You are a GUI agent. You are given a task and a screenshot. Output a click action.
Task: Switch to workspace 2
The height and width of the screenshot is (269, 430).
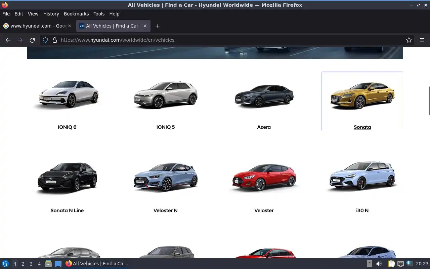click(x=23, y=264)
